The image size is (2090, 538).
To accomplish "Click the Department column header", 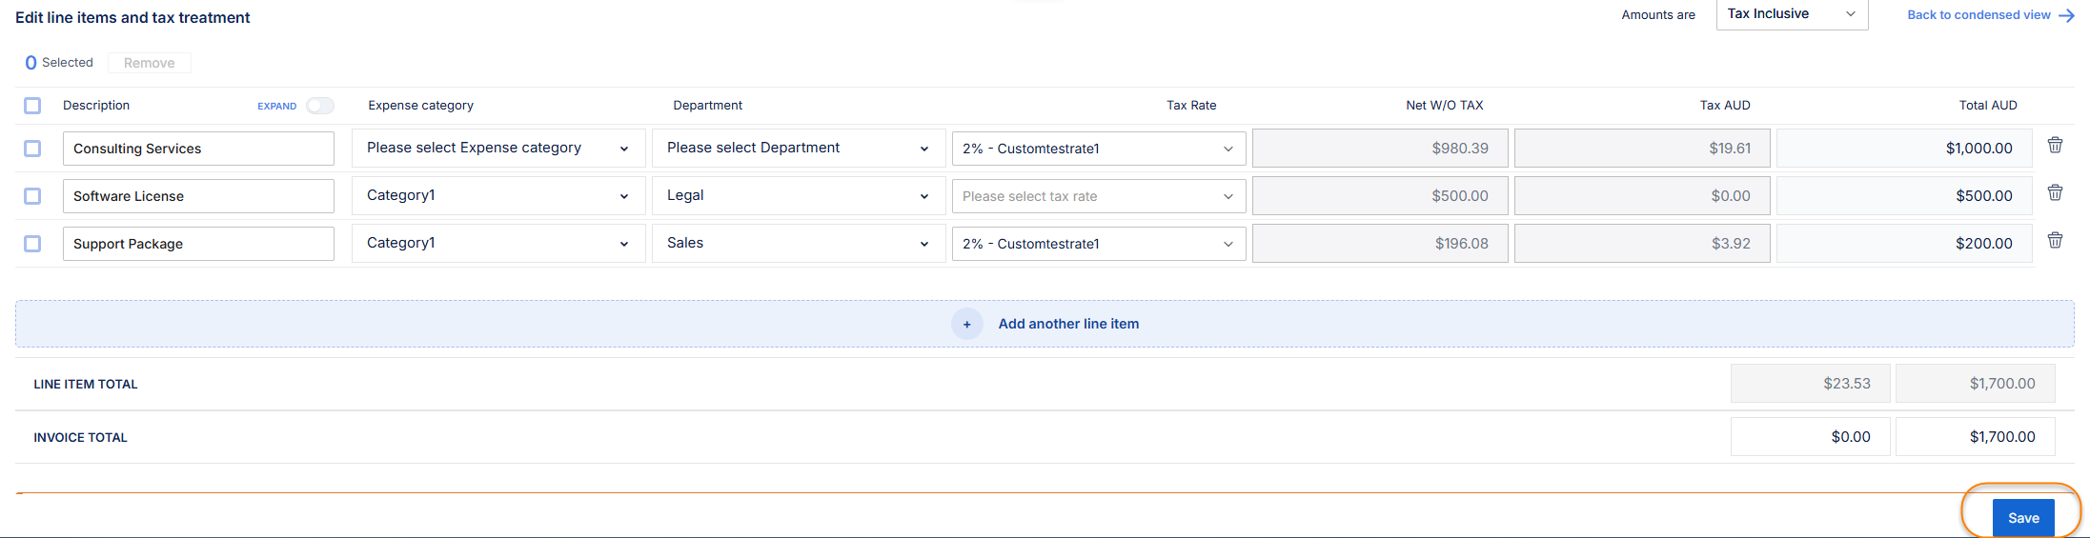I will click(707, 106).
